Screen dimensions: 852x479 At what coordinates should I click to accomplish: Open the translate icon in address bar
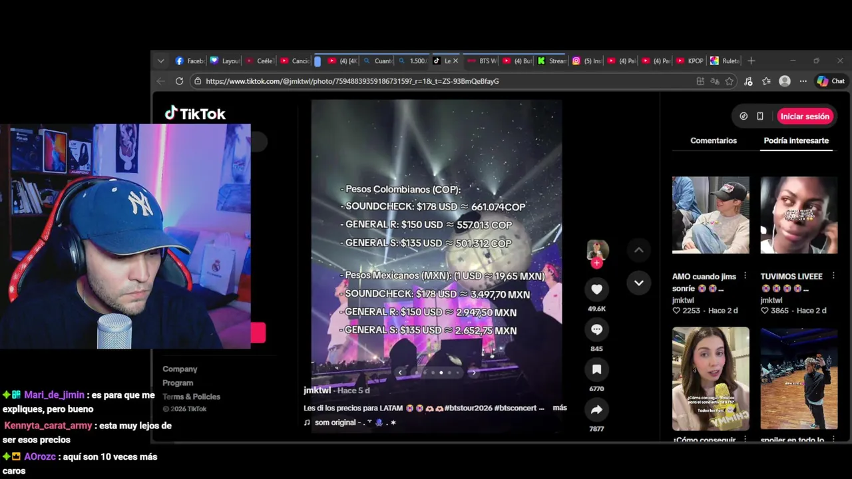pos(715,81)
